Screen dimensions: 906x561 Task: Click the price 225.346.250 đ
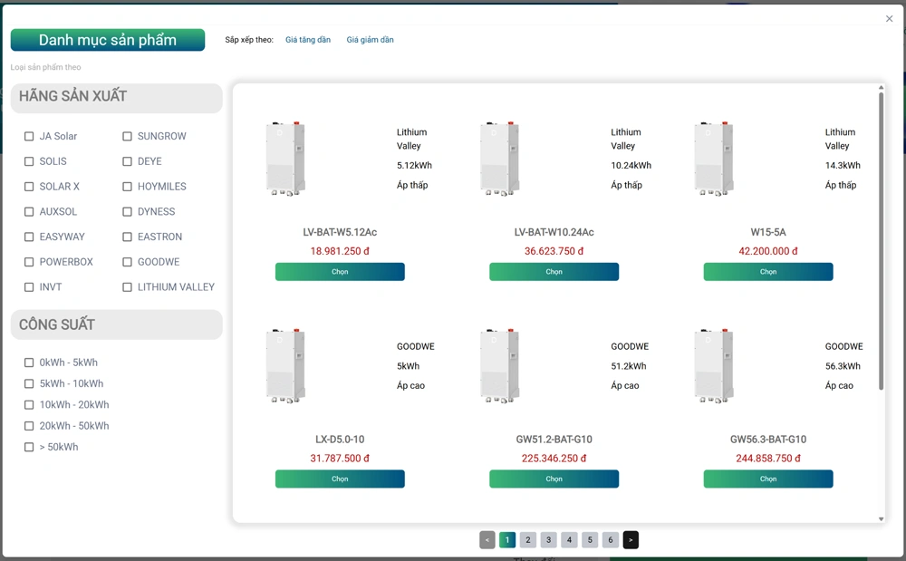click(554, 459)
